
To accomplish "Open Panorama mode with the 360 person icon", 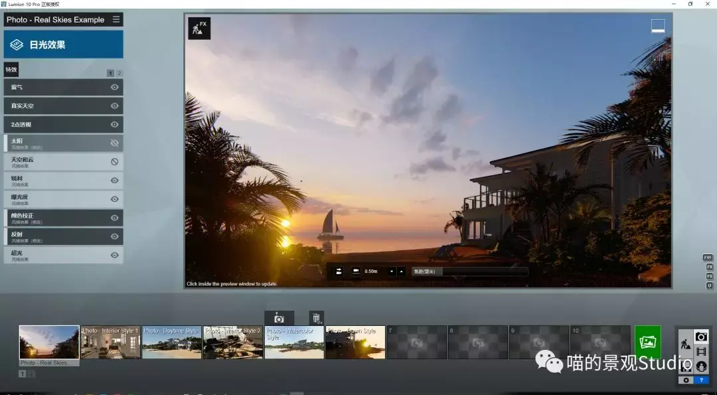I will 701,366.
